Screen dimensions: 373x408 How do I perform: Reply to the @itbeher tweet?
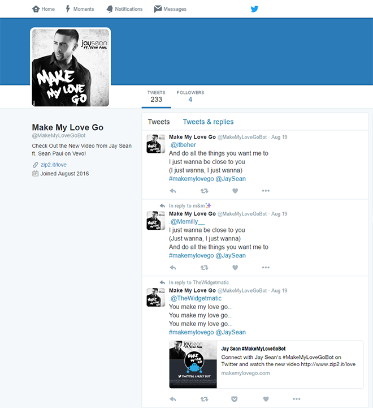[x=173, y=191]
